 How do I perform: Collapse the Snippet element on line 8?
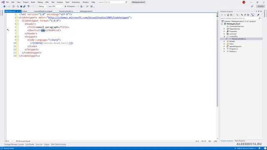[x=18, y=37]
